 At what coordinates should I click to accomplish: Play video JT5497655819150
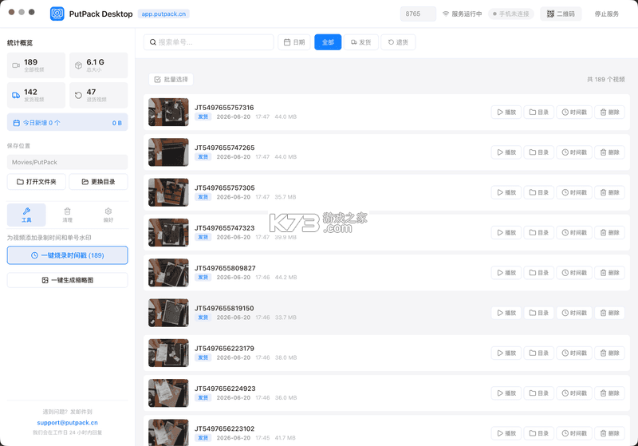(506, 313)
